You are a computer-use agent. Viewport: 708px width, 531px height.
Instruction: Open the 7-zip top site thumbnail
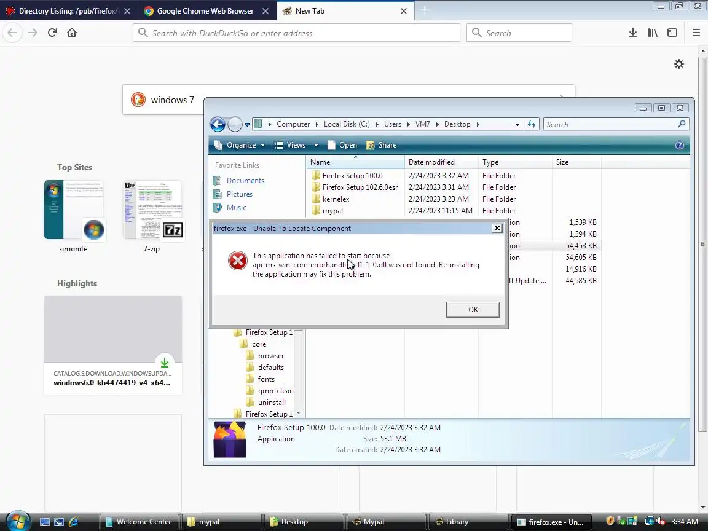tap(152, 210)
